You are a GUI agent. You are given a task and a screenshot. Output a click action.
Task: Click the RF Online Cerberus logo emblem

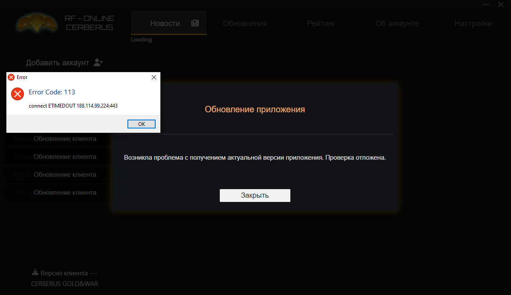coord(37,23)
